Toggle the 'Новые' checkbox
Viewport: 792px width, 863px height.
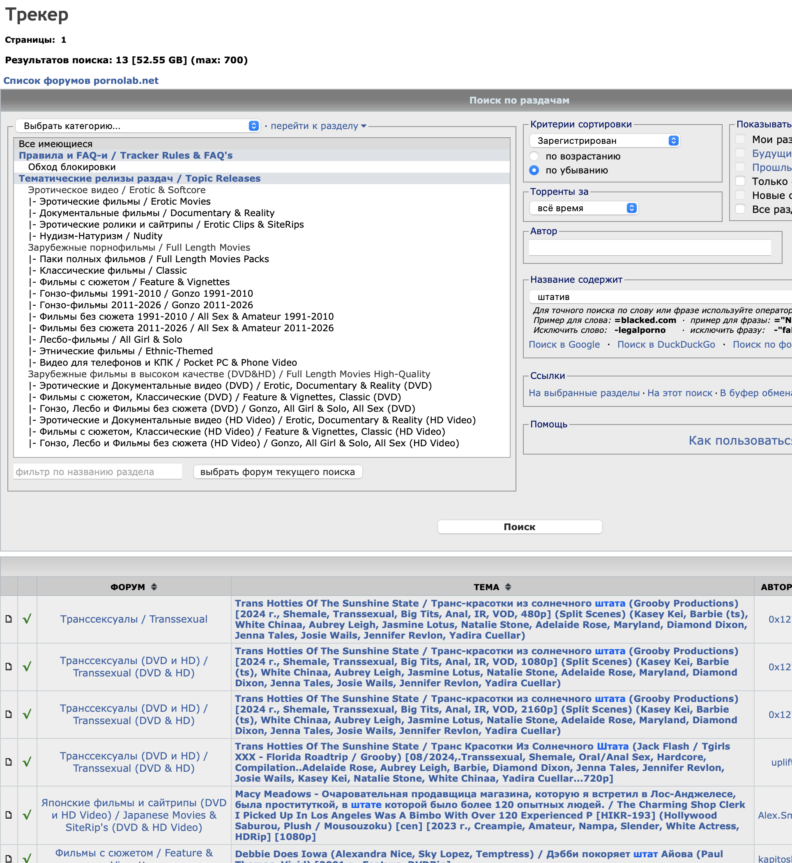740,195
